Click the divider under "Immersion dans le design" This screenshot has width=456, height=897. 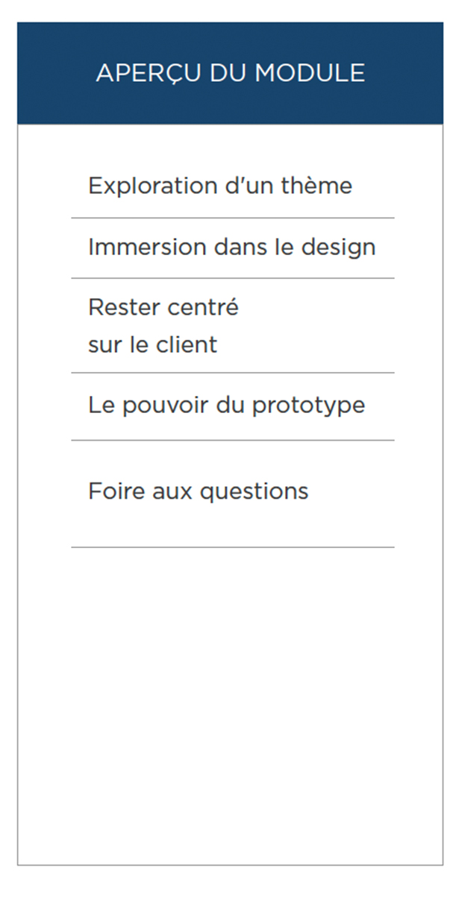pyautogui.click(x=232, y=278)
